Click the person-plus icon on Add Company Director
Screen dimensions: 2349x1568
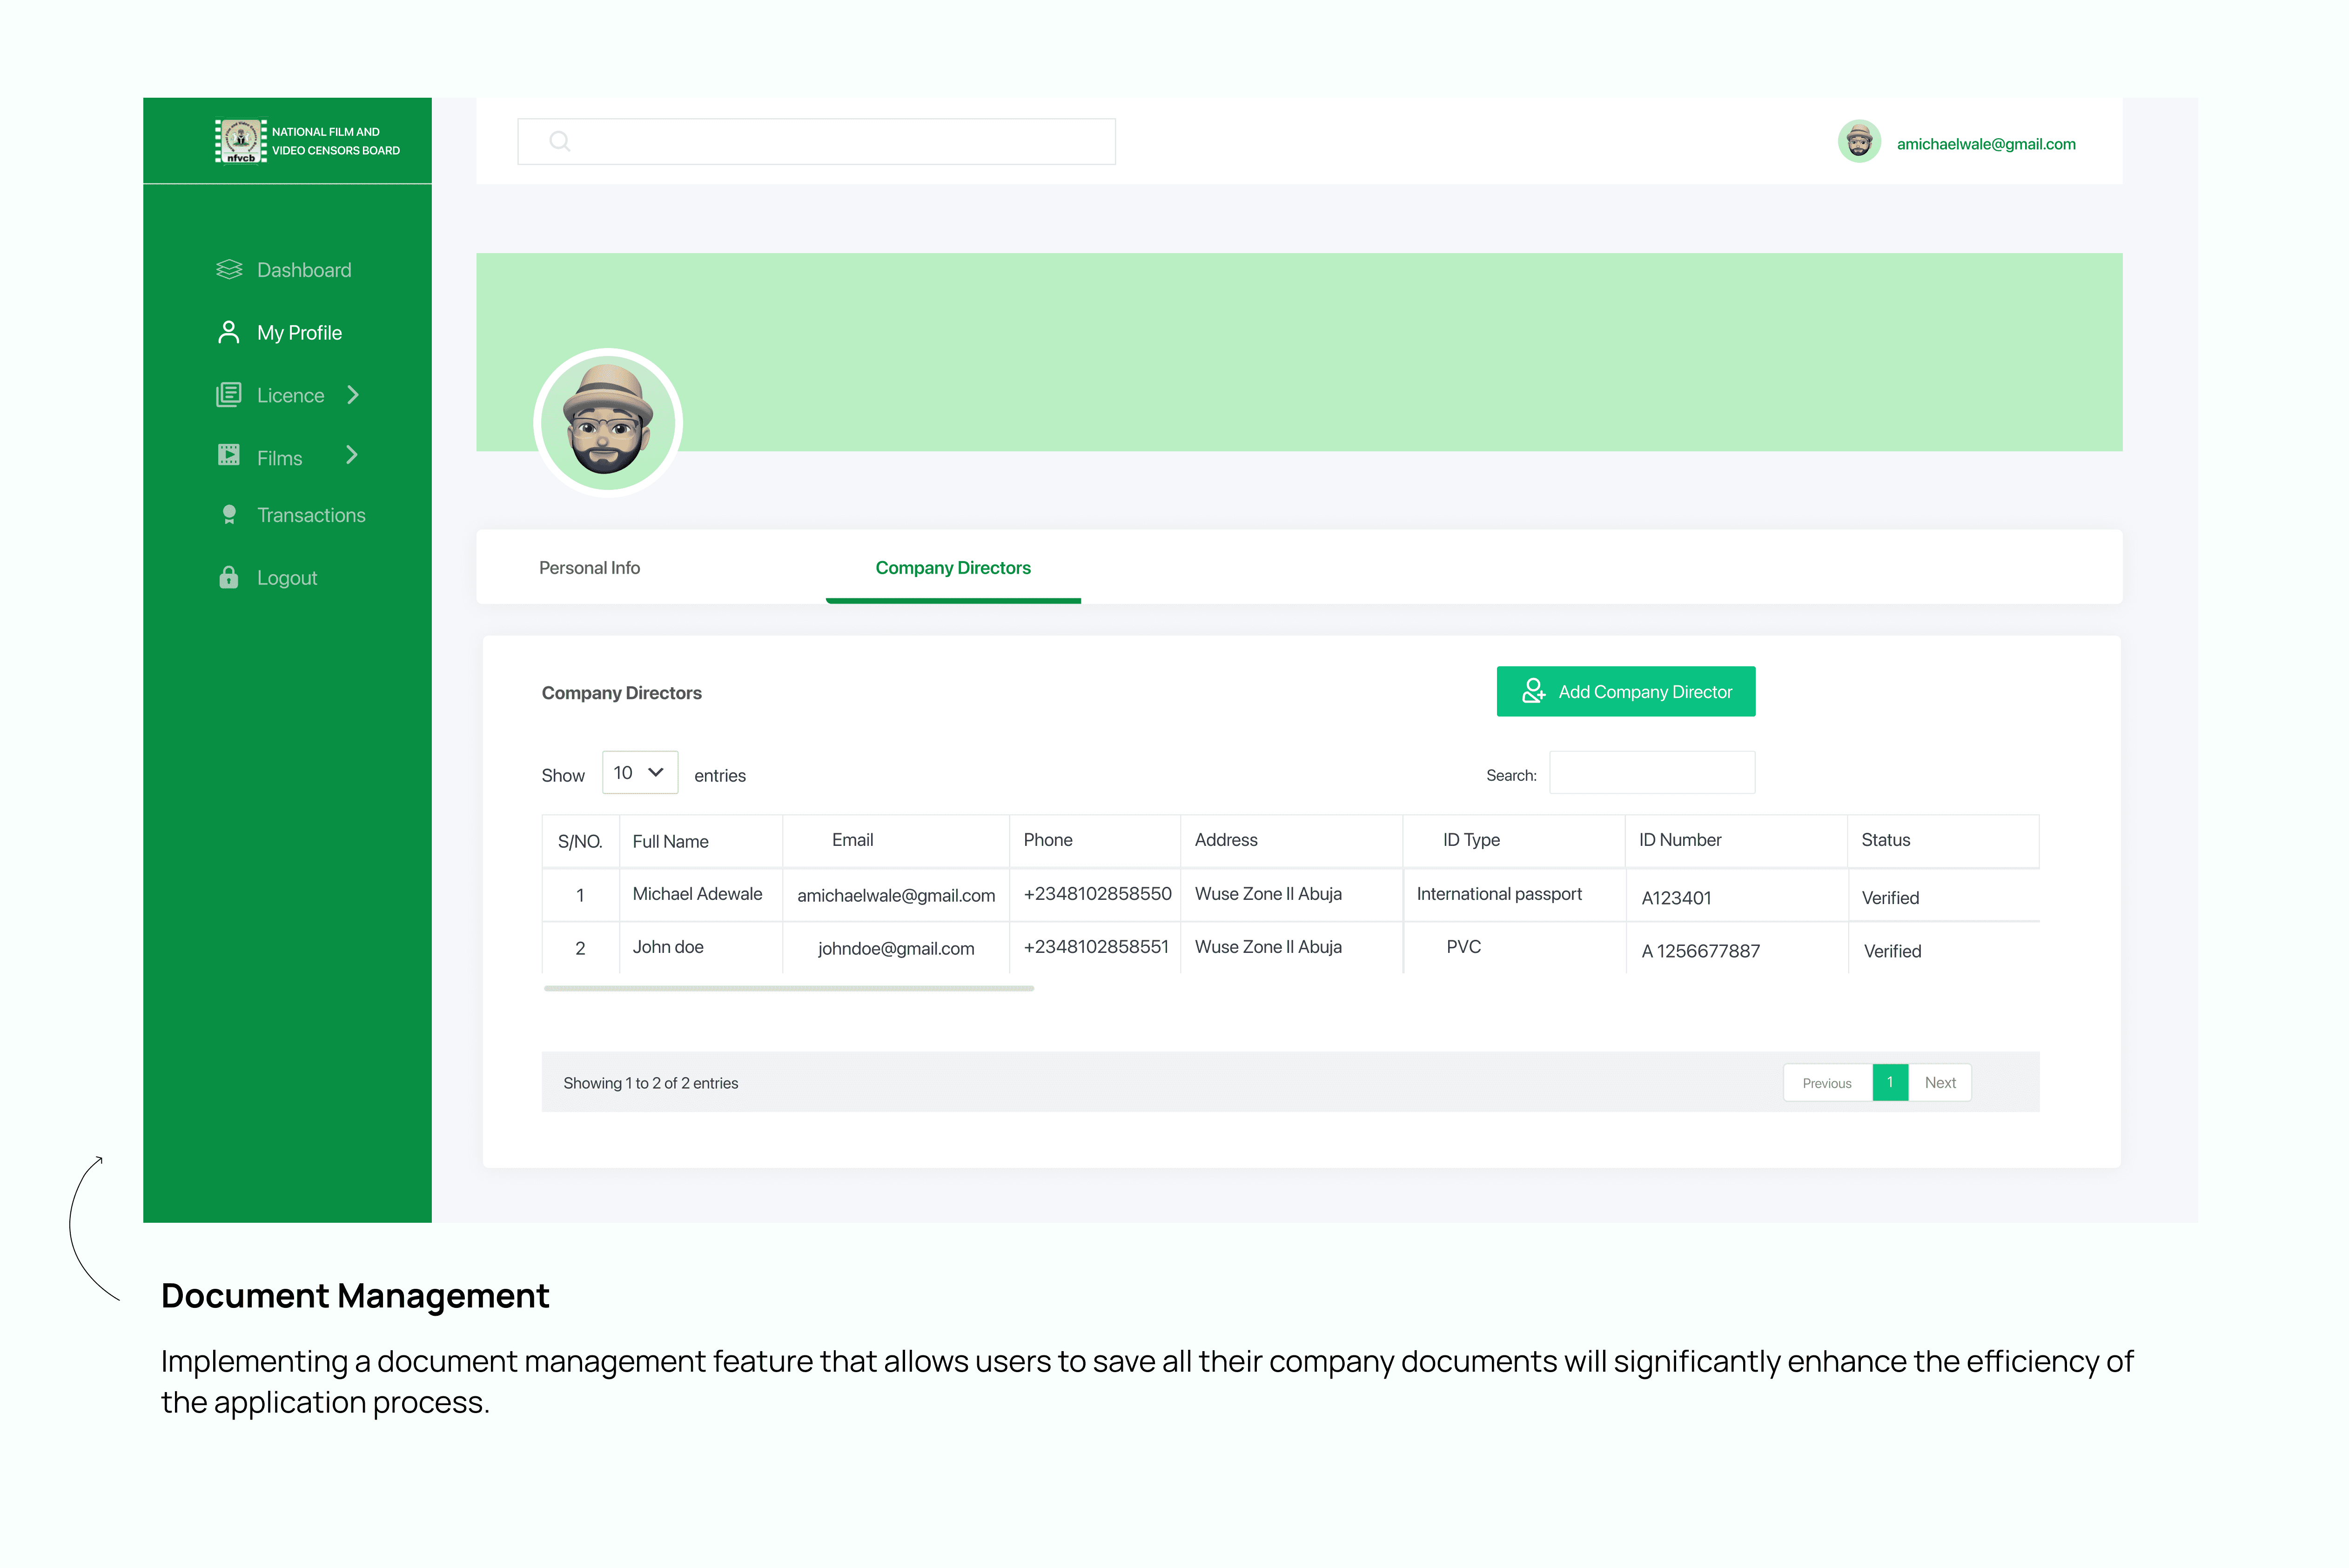1532,691
